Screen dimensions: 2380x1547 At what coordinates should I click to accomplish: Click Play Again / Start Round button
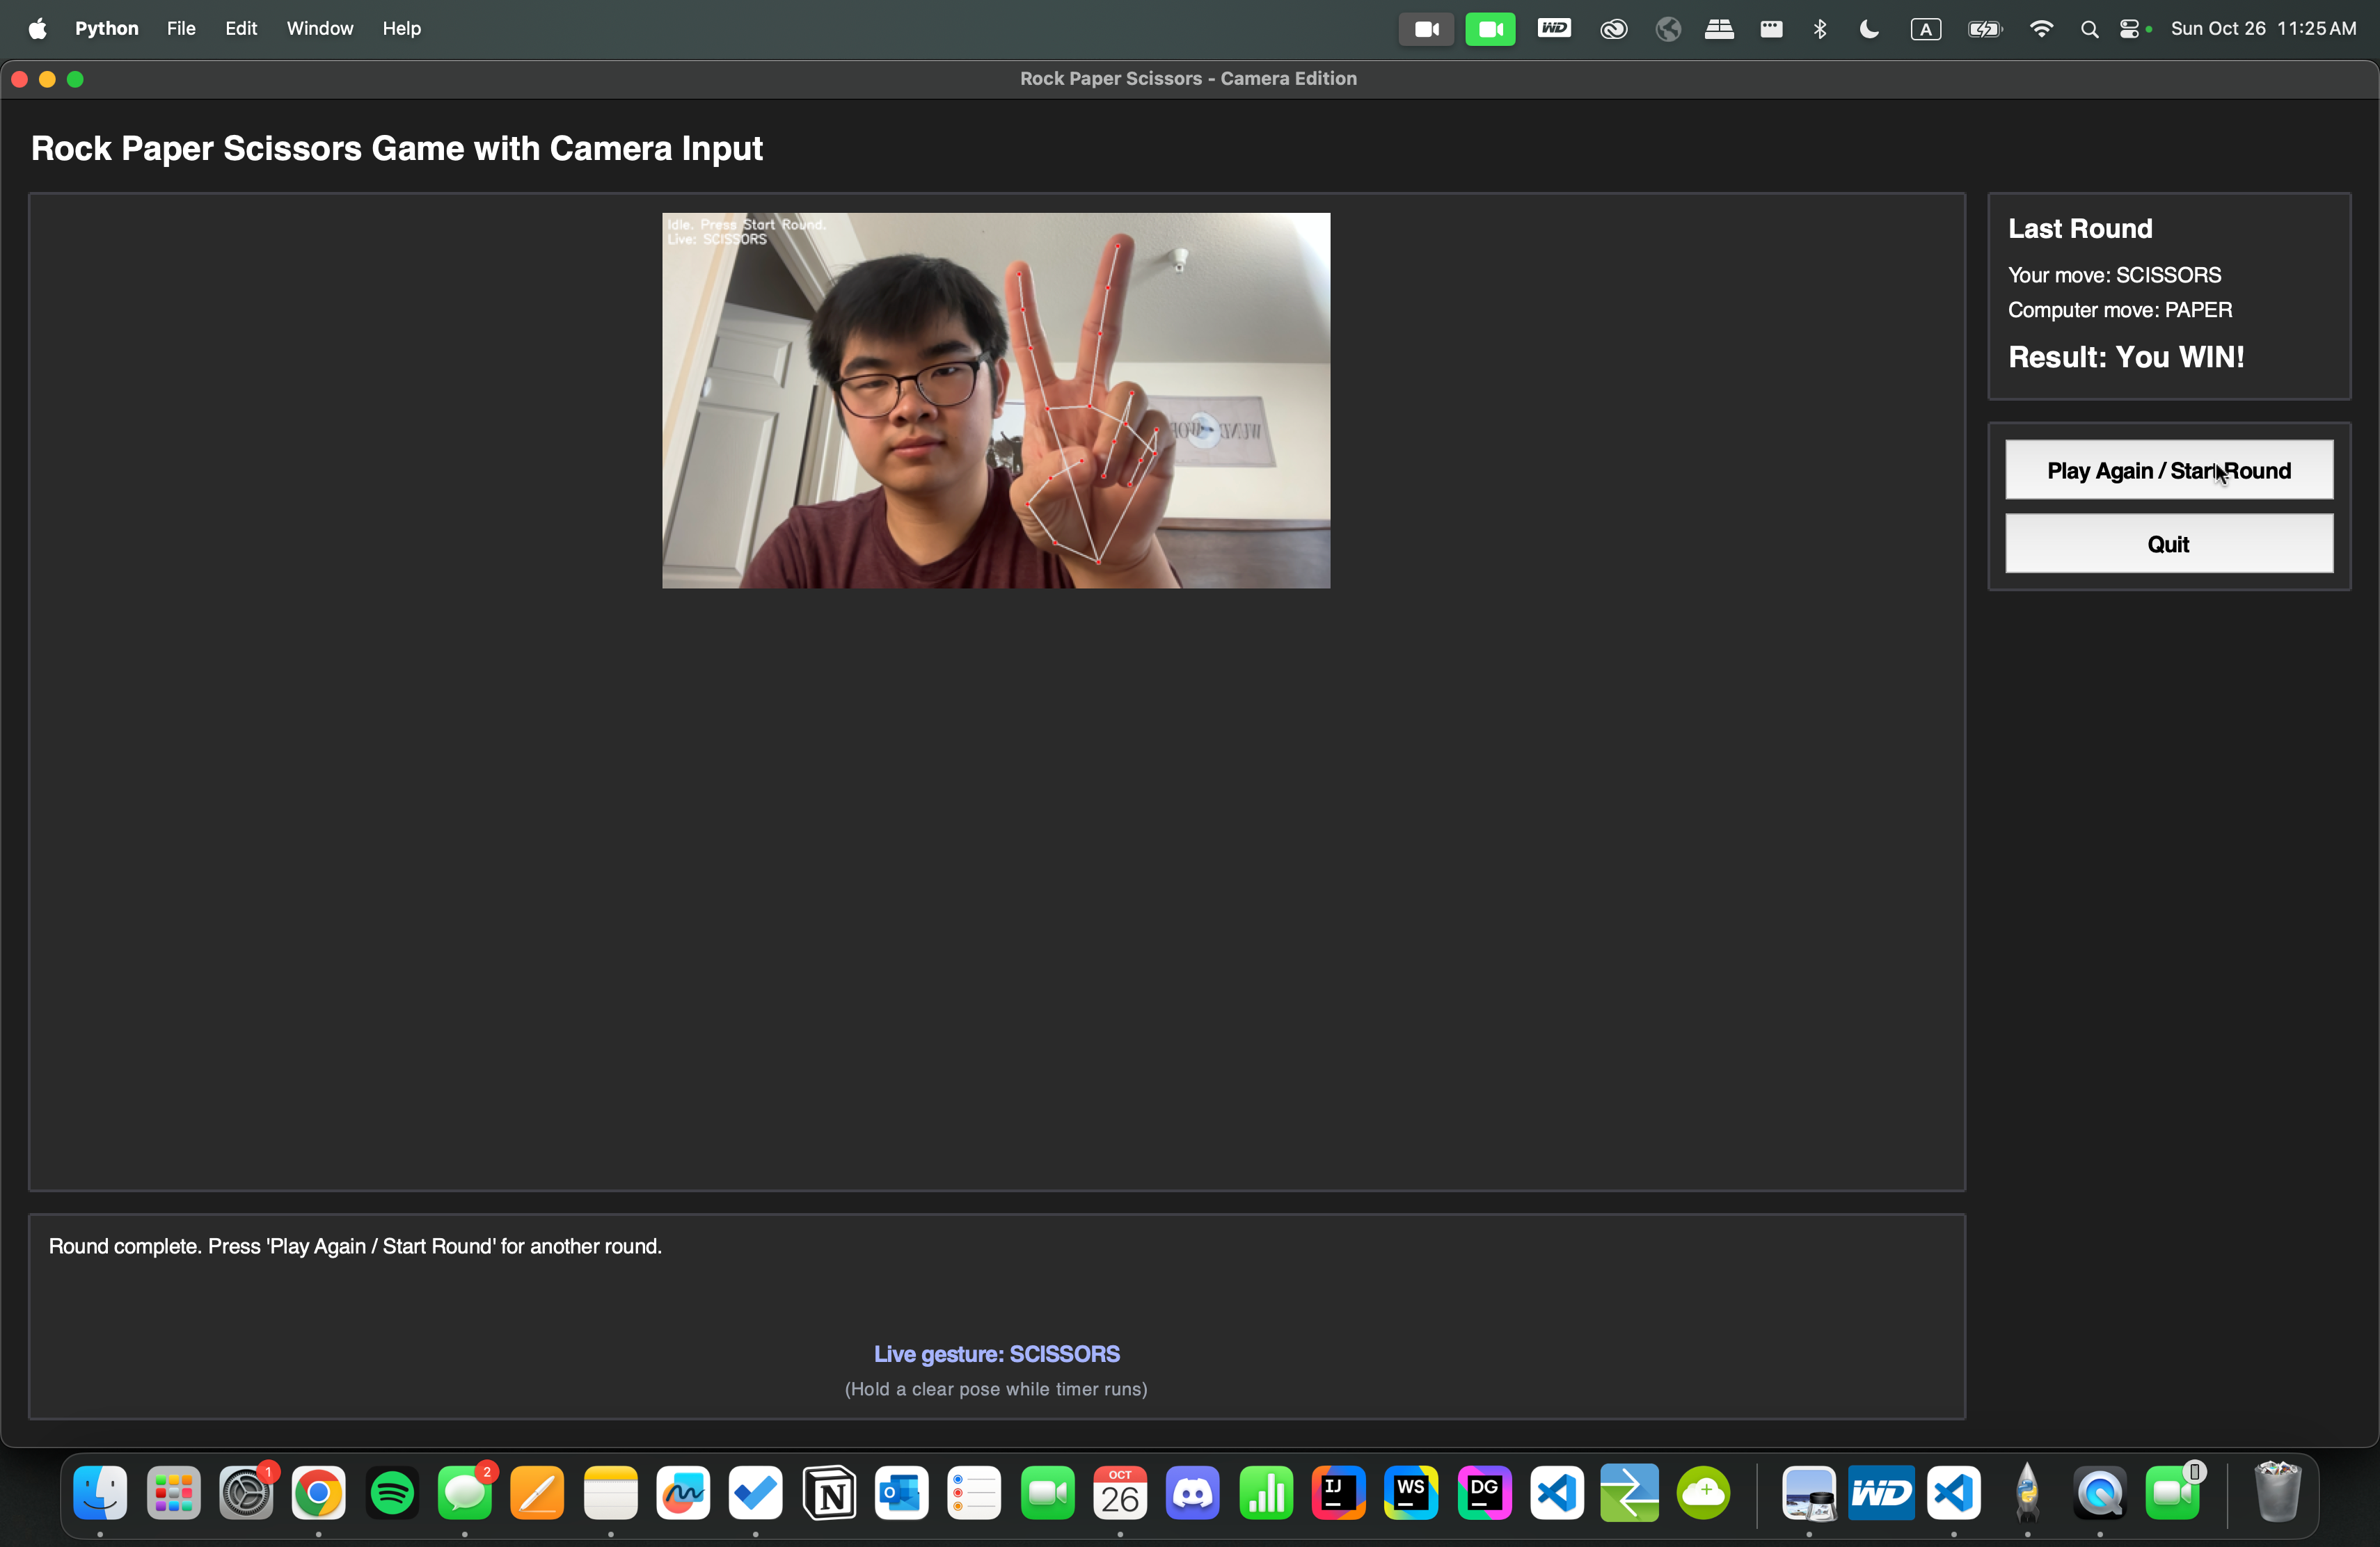pos(2168,470)
